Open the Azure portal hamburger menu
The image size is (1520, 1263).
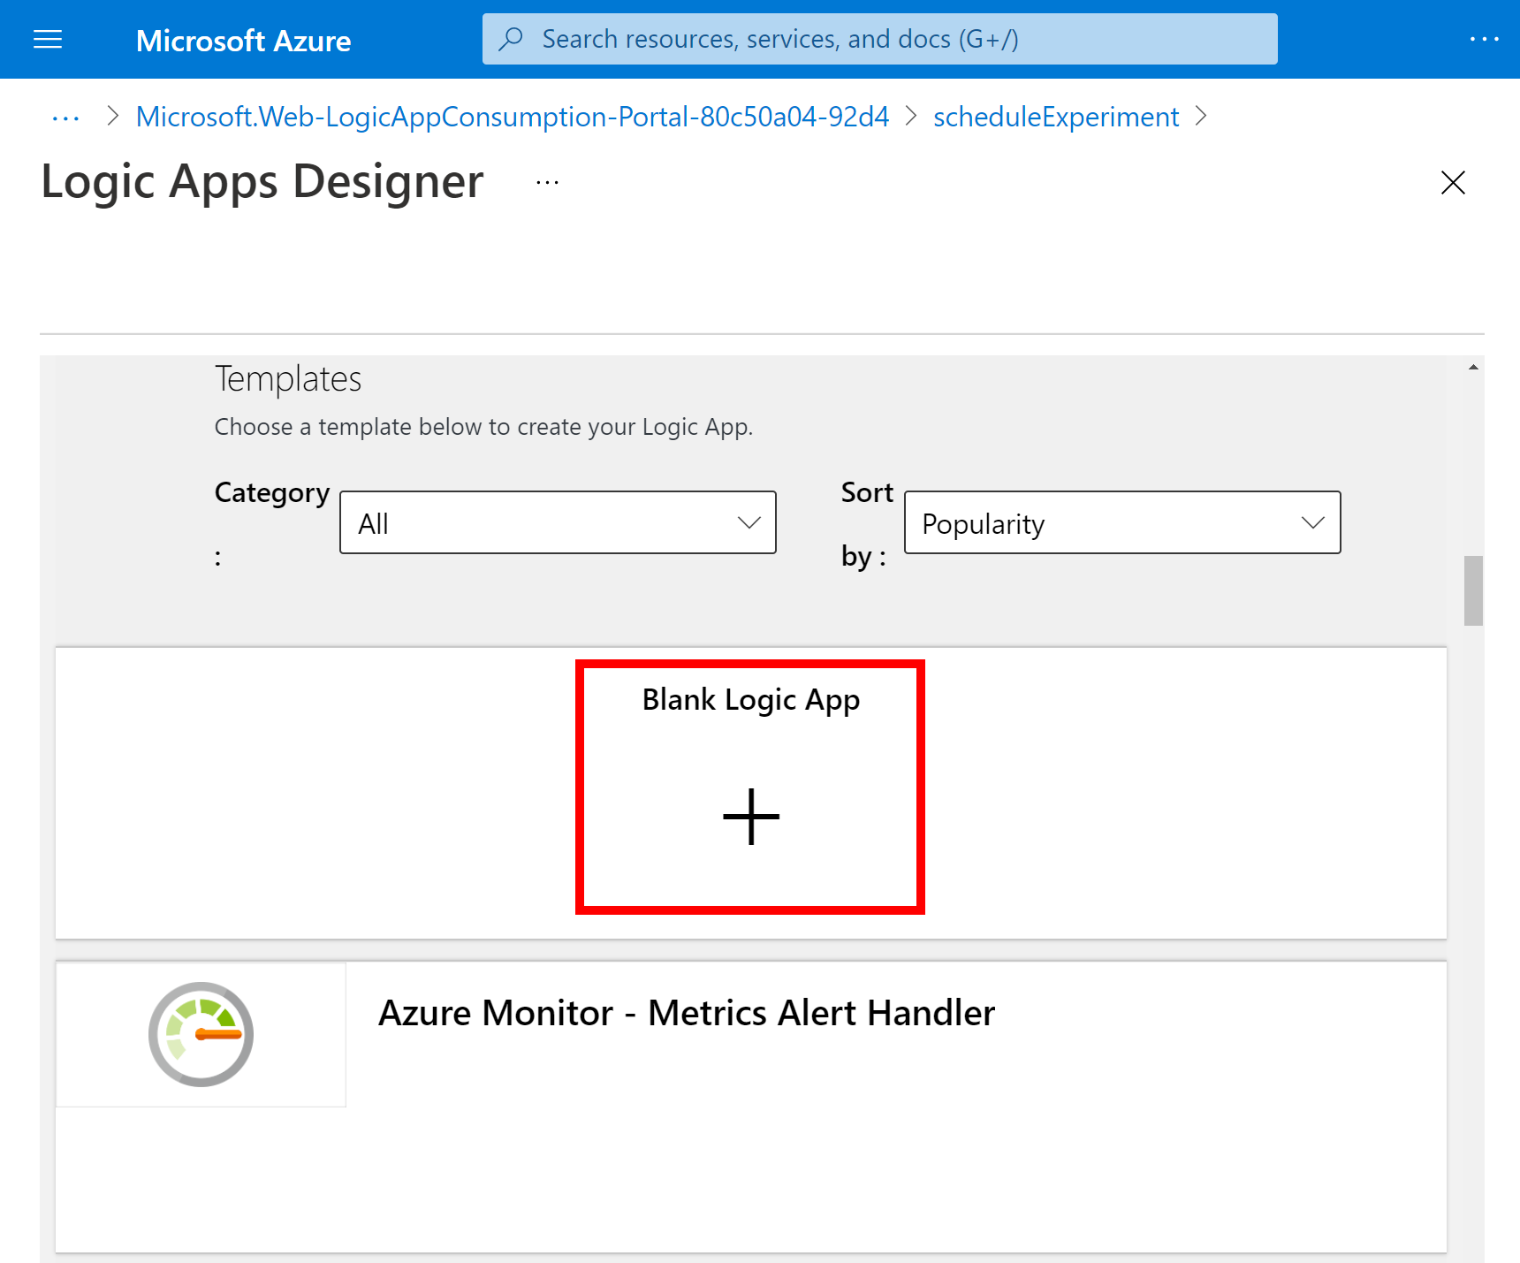coord(47,39)
